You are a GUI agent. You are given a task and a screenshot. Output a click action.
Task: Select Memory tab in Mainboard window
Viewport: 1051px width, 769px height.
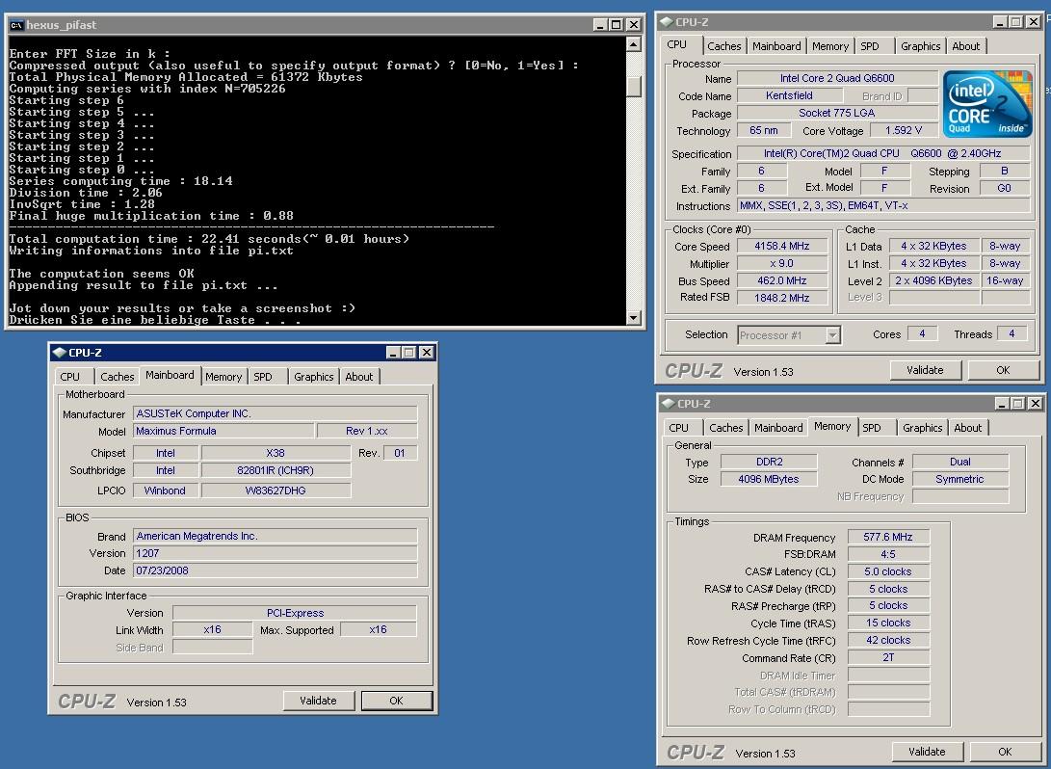(223, 377)
